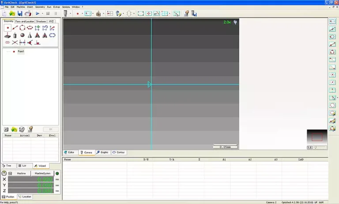
Task: Select the Cylinder geometry element
Action: 15,35
